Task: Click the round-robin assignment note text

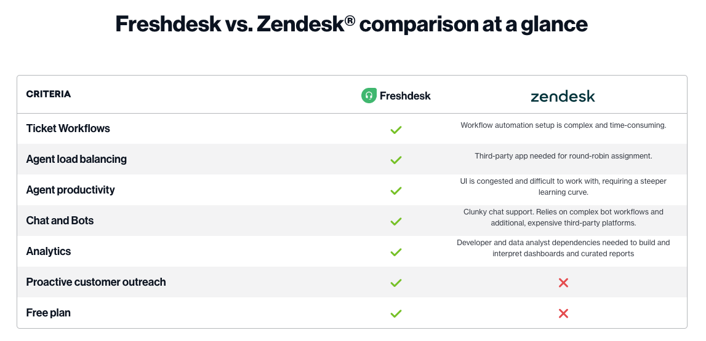Action: pos(563,156)
